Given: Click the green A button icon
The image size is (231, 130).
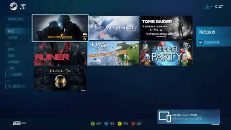Looking at the screenshot, I should tap(93, 123).
